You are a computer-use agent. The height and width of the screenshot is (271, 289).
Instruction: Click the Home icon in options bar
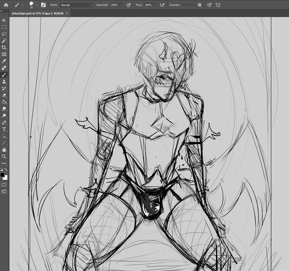[x=6, y=5]
